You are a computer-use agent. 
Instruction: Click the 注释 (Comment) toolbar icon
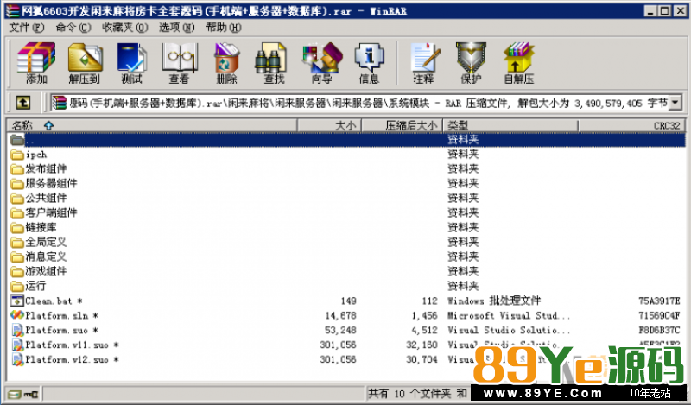(423, 63)
